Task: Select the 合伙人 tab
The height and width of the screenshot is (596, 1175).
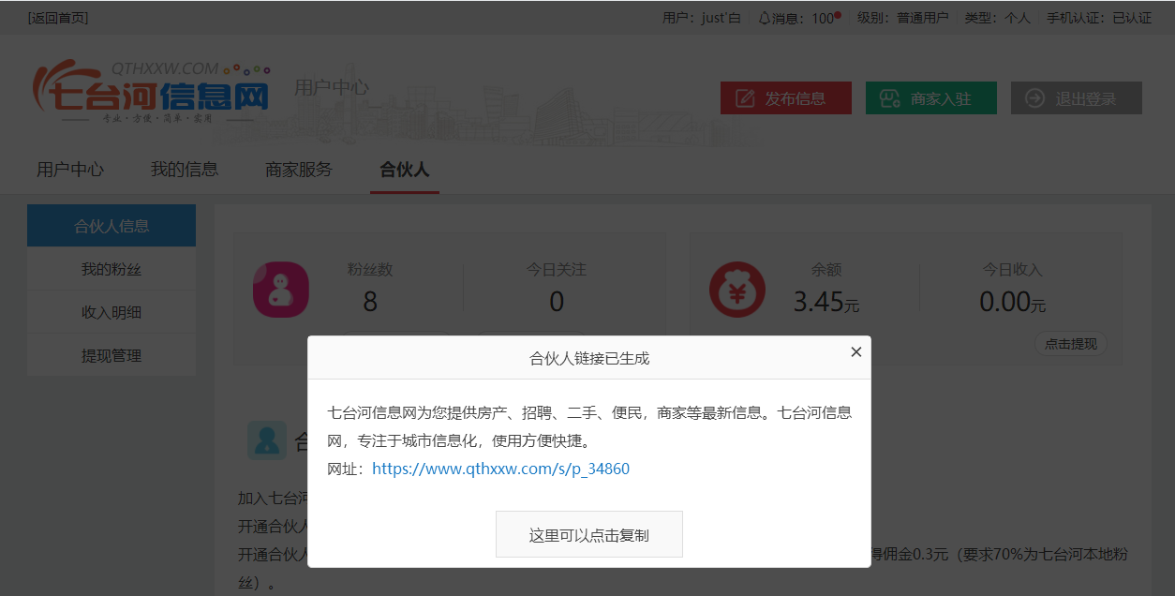Action: [404, 170]
